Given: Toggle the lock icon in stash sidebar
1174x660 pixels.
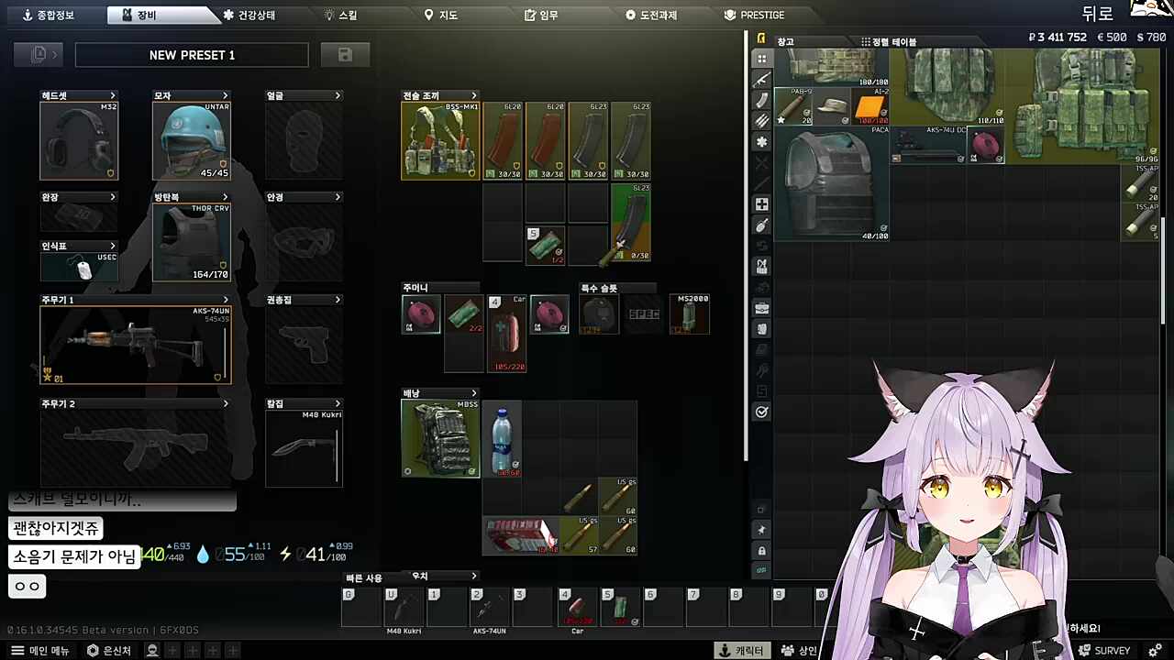Looking at the screenshot, I should coord(761,550).
